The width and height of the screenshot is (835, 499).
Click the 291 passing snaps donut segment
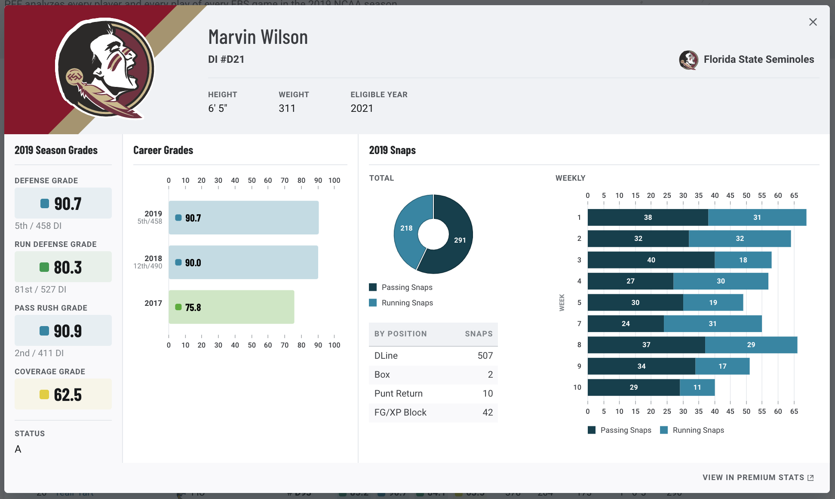click(459, 240)
